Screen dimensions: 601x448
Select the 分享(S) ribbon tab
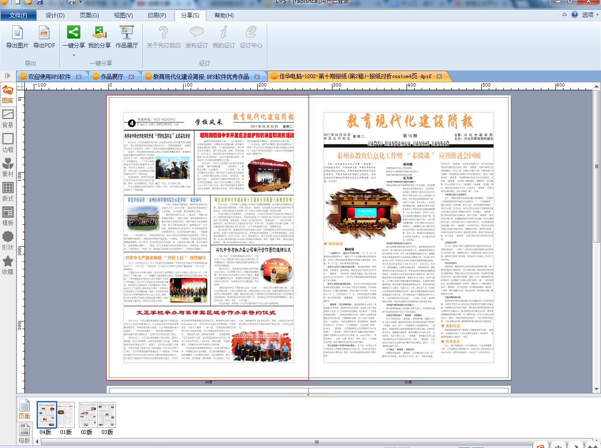(190, 15)
